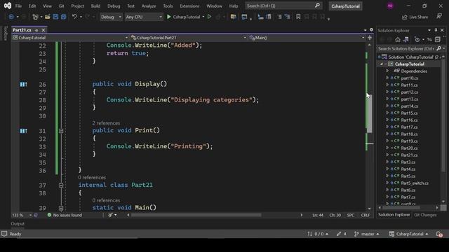Screen dimensions: 449x252
Task: Open the code cleanup broom icon
Action: (x=110, y=215)
